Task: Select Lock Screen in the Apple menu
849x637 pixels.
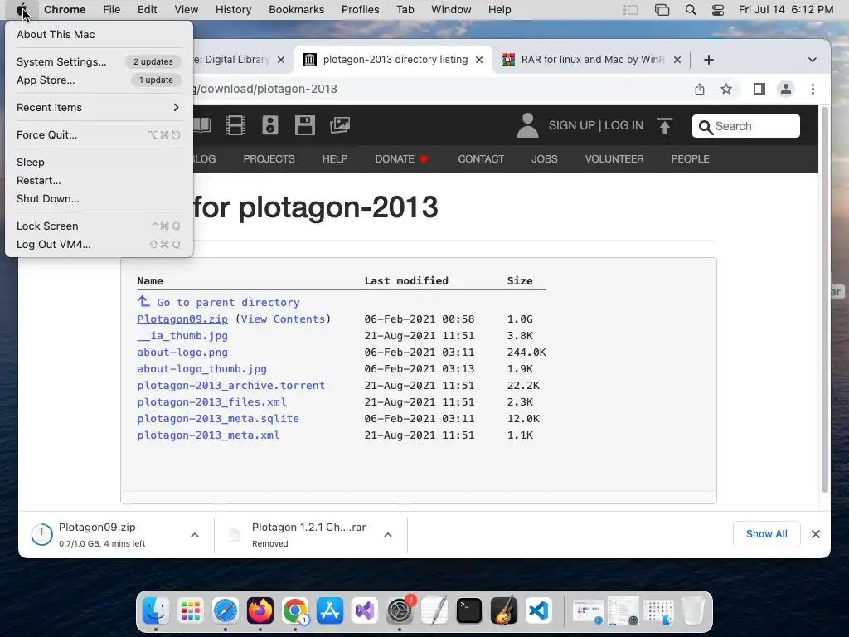Action: click(98, 226)
